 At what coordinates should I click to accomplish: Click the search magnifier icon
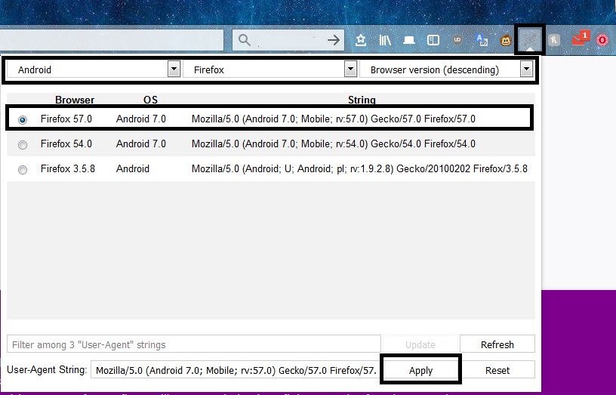pyautogui.click(x=245, y=40)
